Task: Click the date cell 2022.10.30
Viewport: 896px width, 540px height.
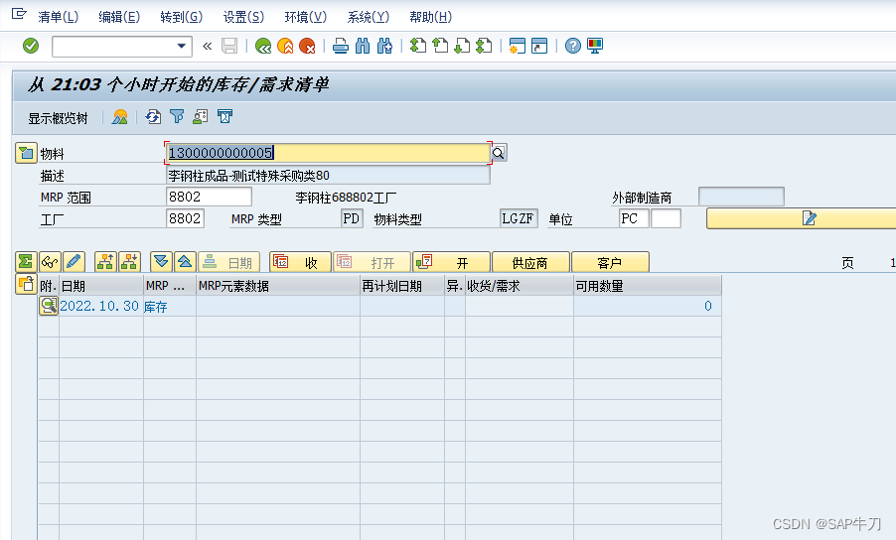Action: [99, 306]
